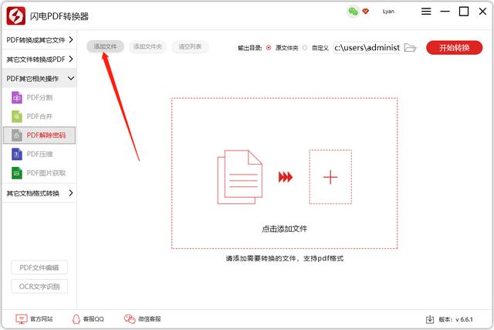Screen dimensions: 494x330
Task: Click the 微信客服 chat icon
Action: [x=130, y=319]
